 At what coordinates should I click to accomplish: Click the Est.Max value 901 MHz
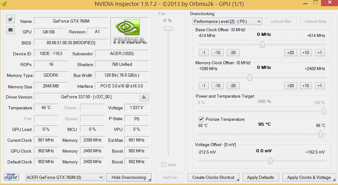(137, 140)
